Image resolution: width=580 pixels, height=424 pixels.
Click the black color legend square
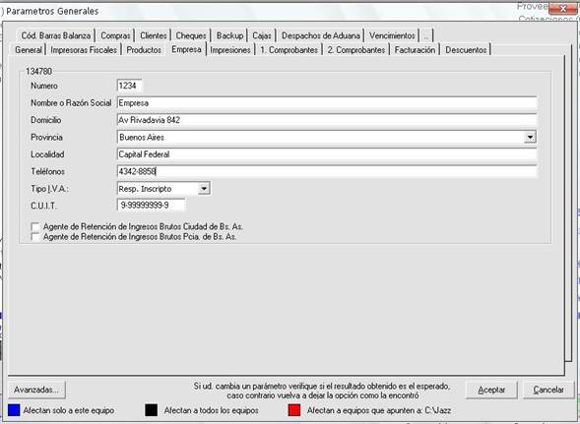click(152, 410)
